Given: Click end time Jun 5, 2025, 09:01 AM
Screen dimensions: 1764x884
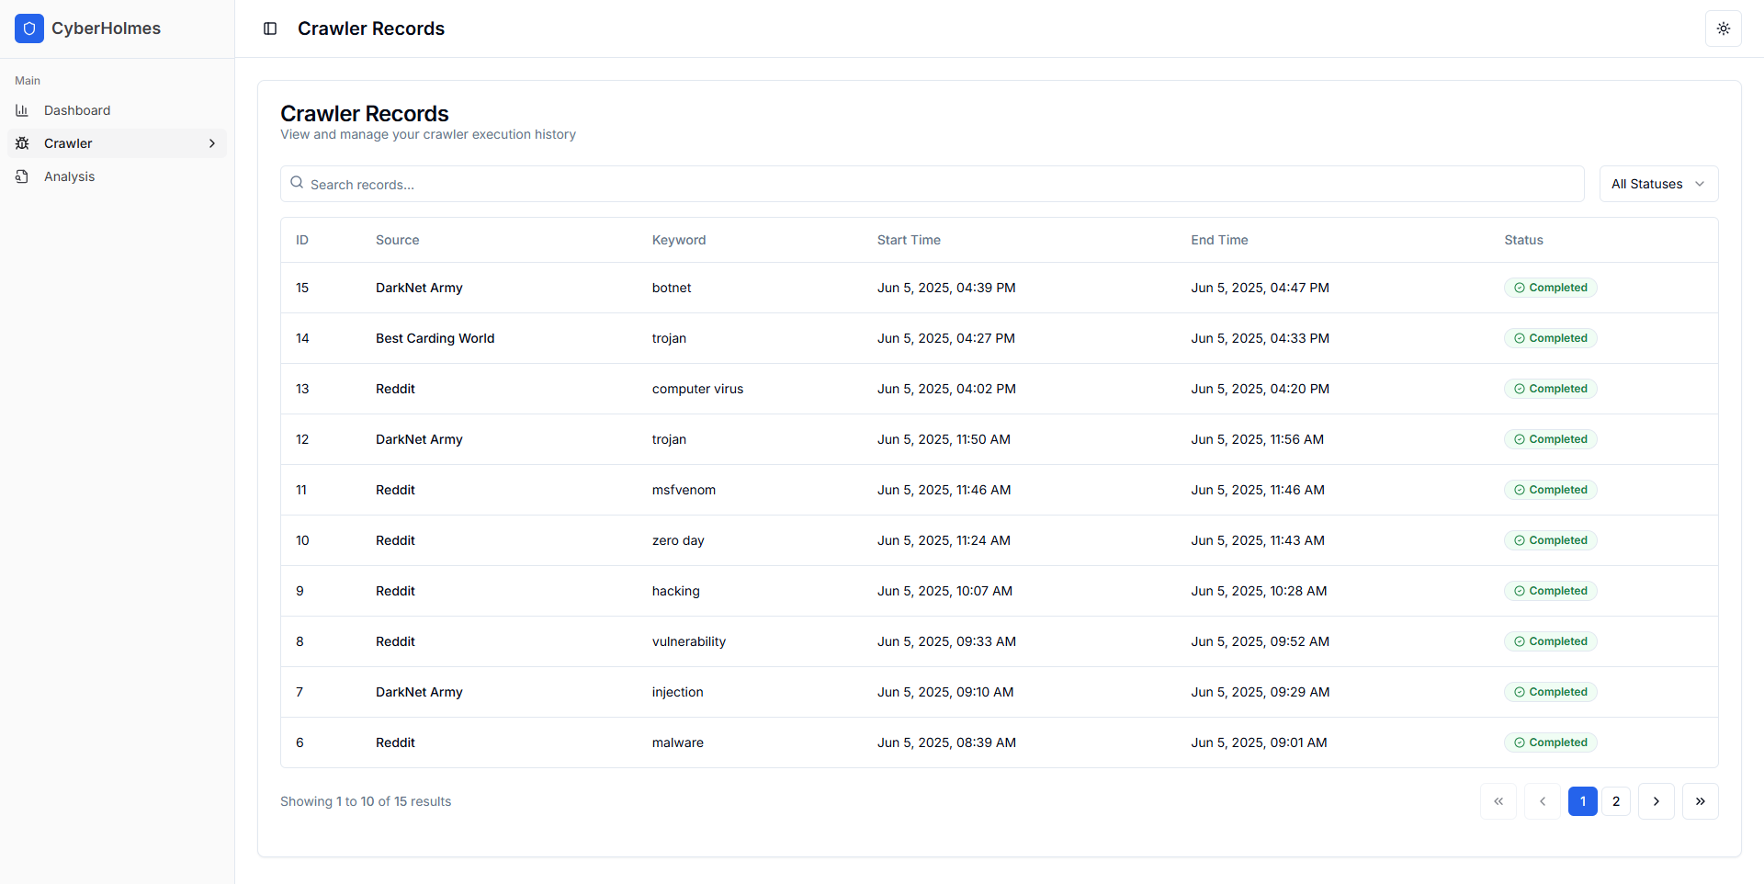Looking at the screenshot, I should pyautogui.click(x=1259, y=742).
